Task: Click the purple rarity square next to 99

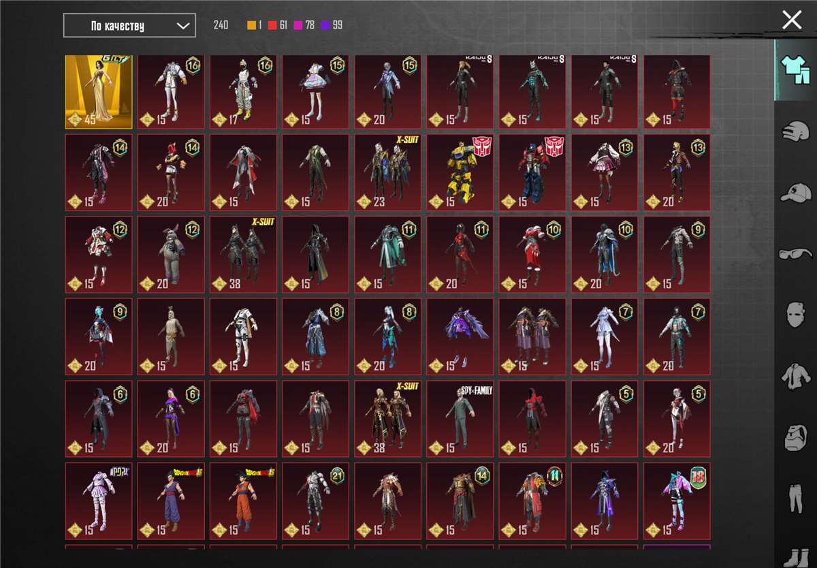Action: click(325, 26)
